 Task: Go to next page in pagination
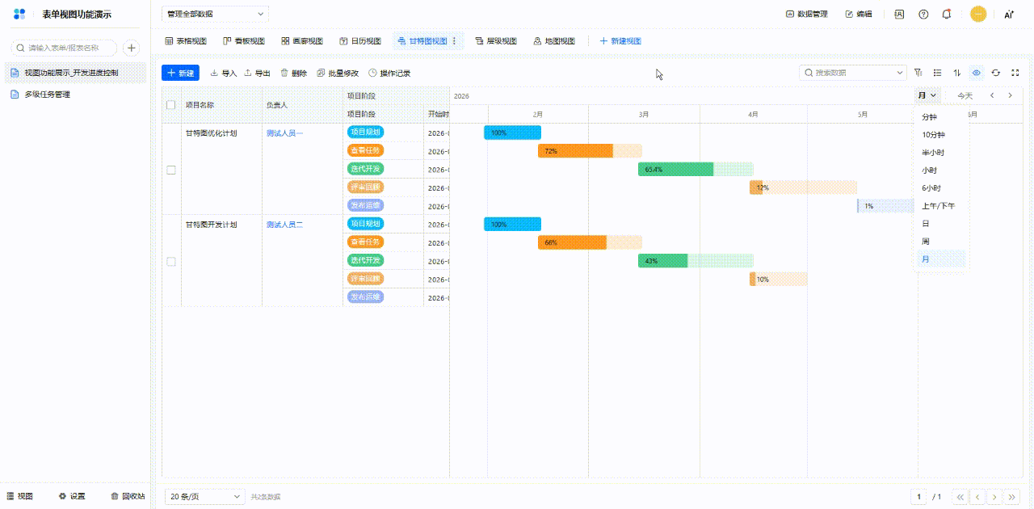click(995, 497)
